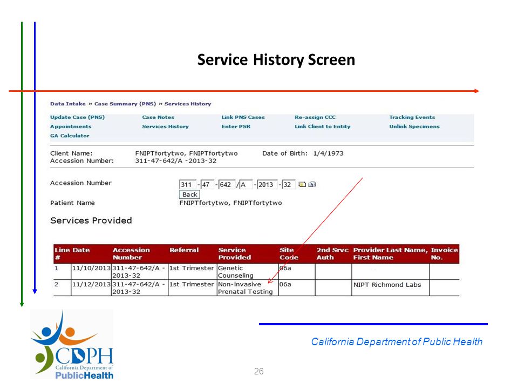The height and width of the screenshot is (389, 518).
Task: Open the Unlink Specimens link
Action: [x=414, y=126]
